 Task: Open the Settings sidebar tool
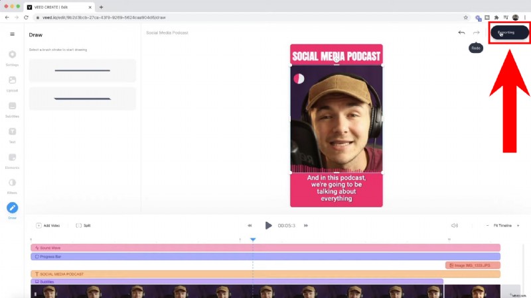12,58
